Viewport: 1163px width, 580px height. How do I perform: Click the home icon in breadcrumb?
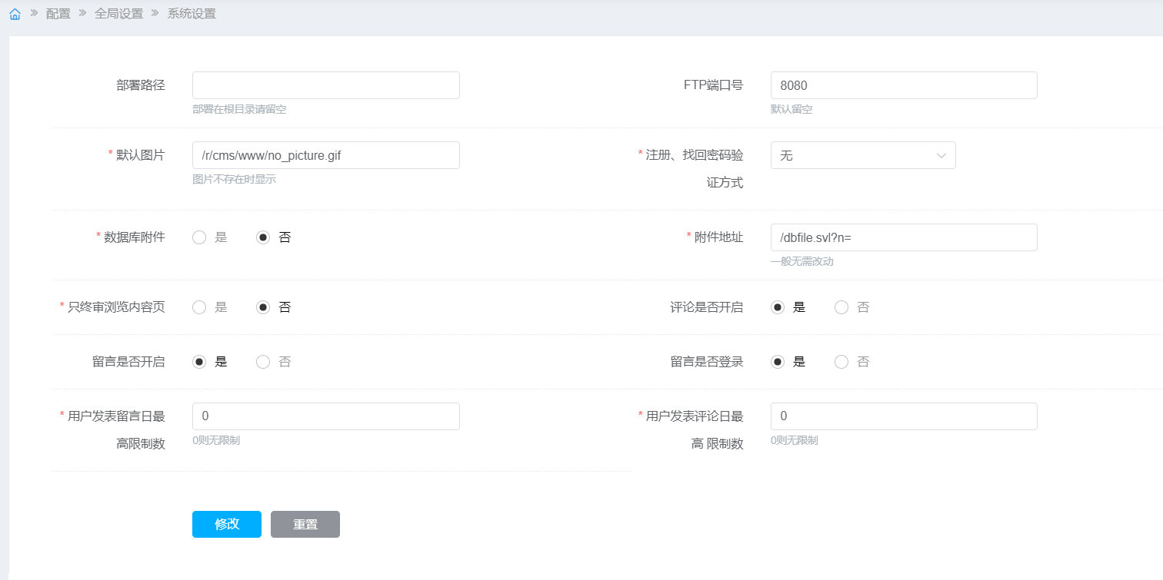point(15,14)
